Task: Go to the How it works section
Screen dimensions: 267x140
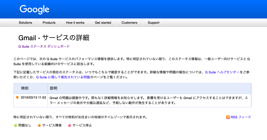Action: point(75,23)
